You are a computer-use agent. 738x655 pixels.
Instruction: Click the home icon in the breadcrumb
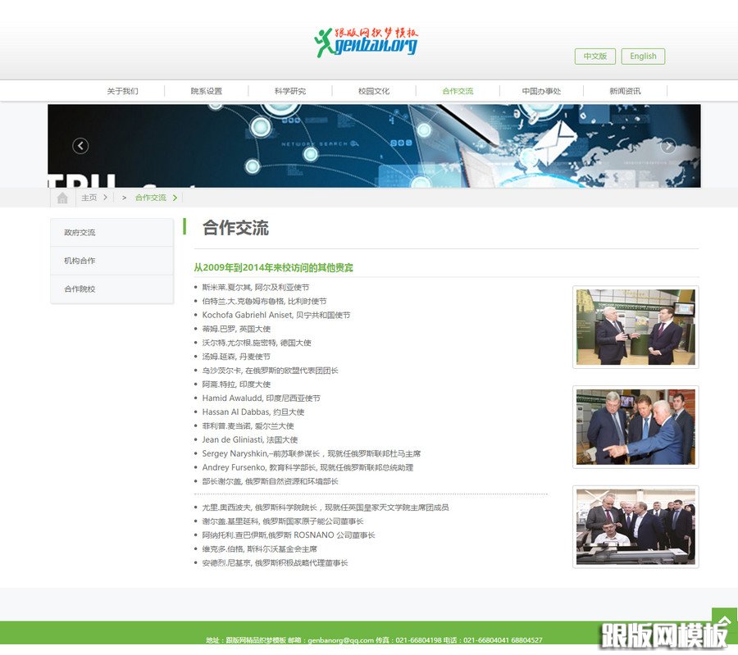tap(62, 198)
